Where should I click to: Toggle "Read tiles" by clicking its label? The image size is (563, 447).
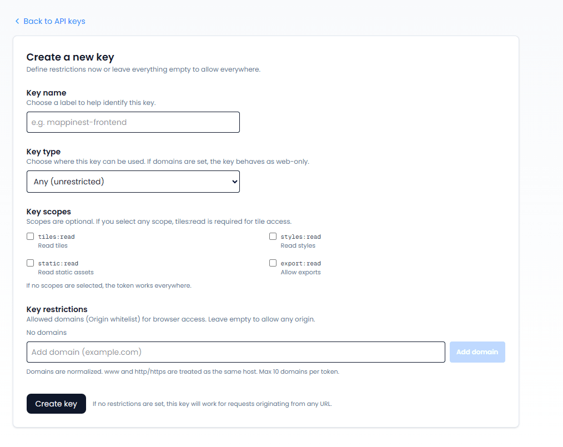tap(53, 245)
